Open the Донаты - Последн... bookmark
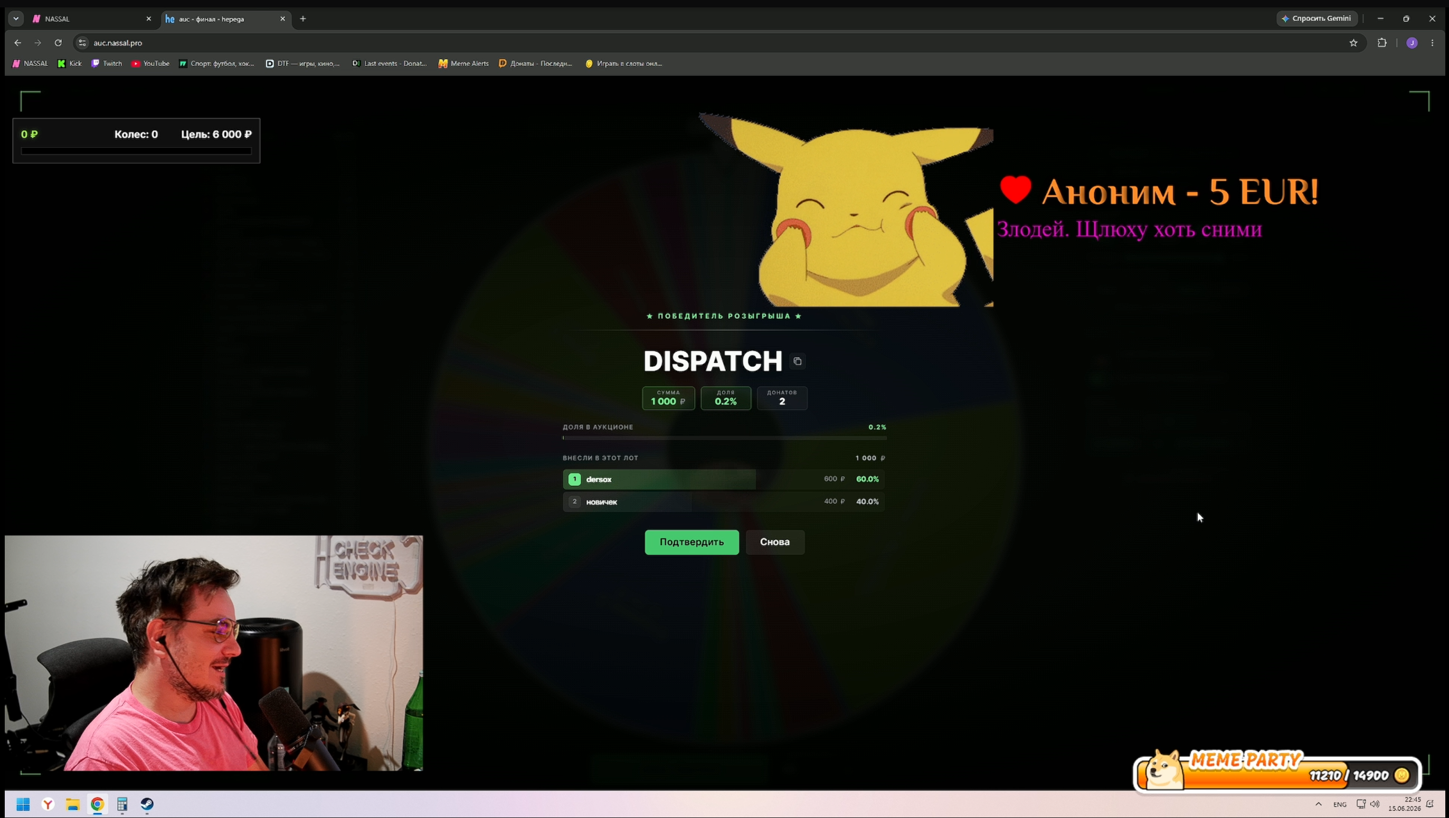Viewport: 1449px width, 818px height. pos(535,63)
